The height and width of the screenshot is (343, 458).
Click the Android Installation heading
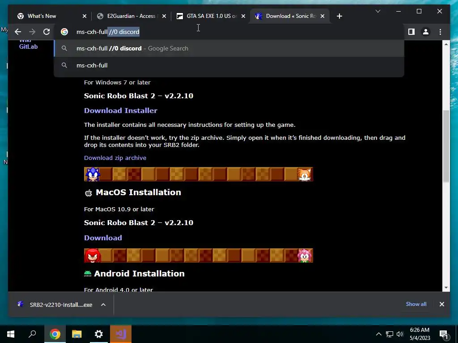coord(140,274)
